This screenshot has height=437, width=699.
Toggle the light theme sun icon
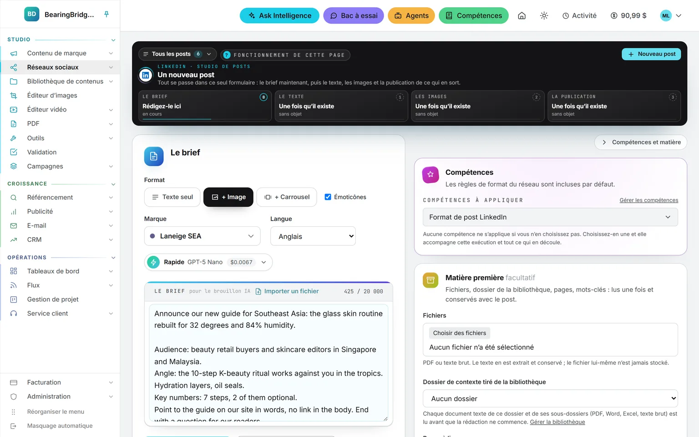coord(544,15)
